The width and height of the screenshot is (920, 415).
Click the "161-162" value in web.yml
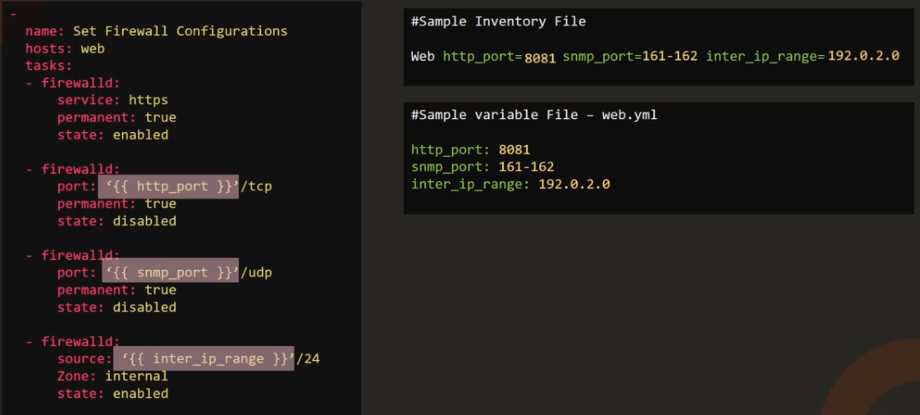point(526,166)
